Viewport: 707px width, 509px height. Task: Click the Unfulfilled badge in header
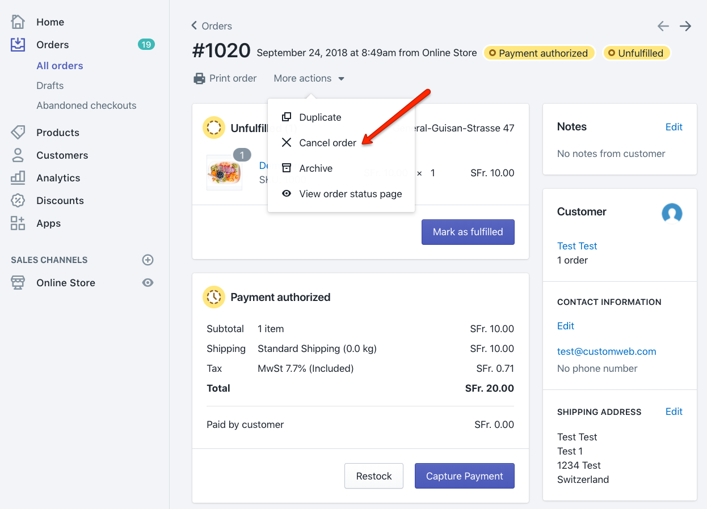tap(636, 53)
